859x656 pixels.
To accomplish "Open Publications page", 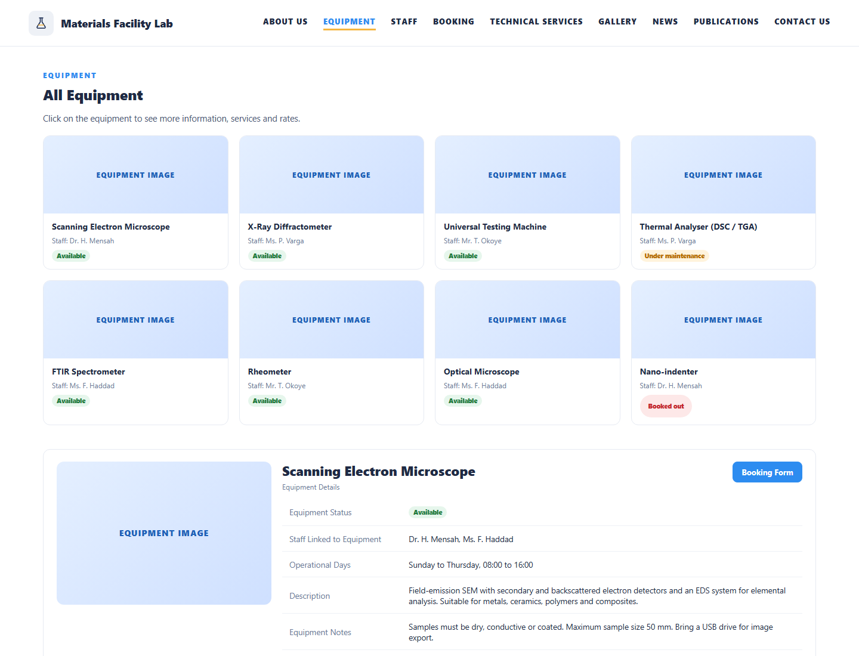I will [x=726, y=21].
